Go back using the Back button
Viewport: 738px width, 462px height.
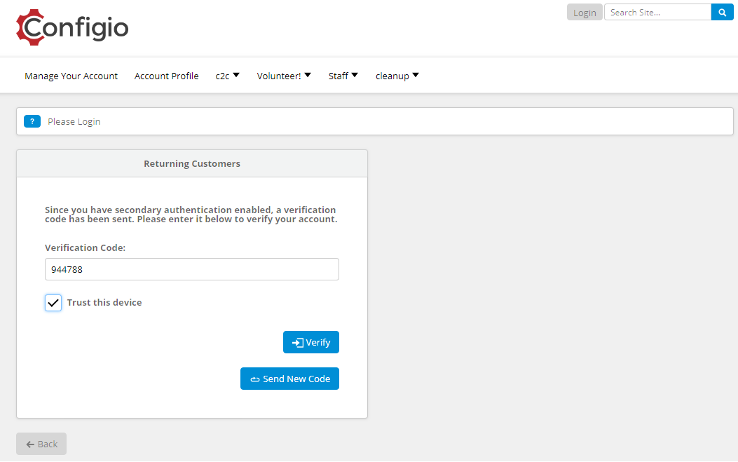click(41, 444)
